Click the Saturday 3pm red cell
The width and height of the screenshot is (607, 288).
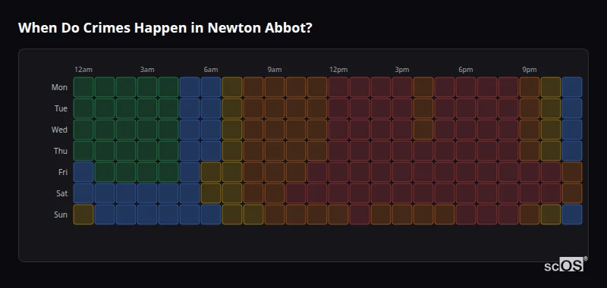402,193
